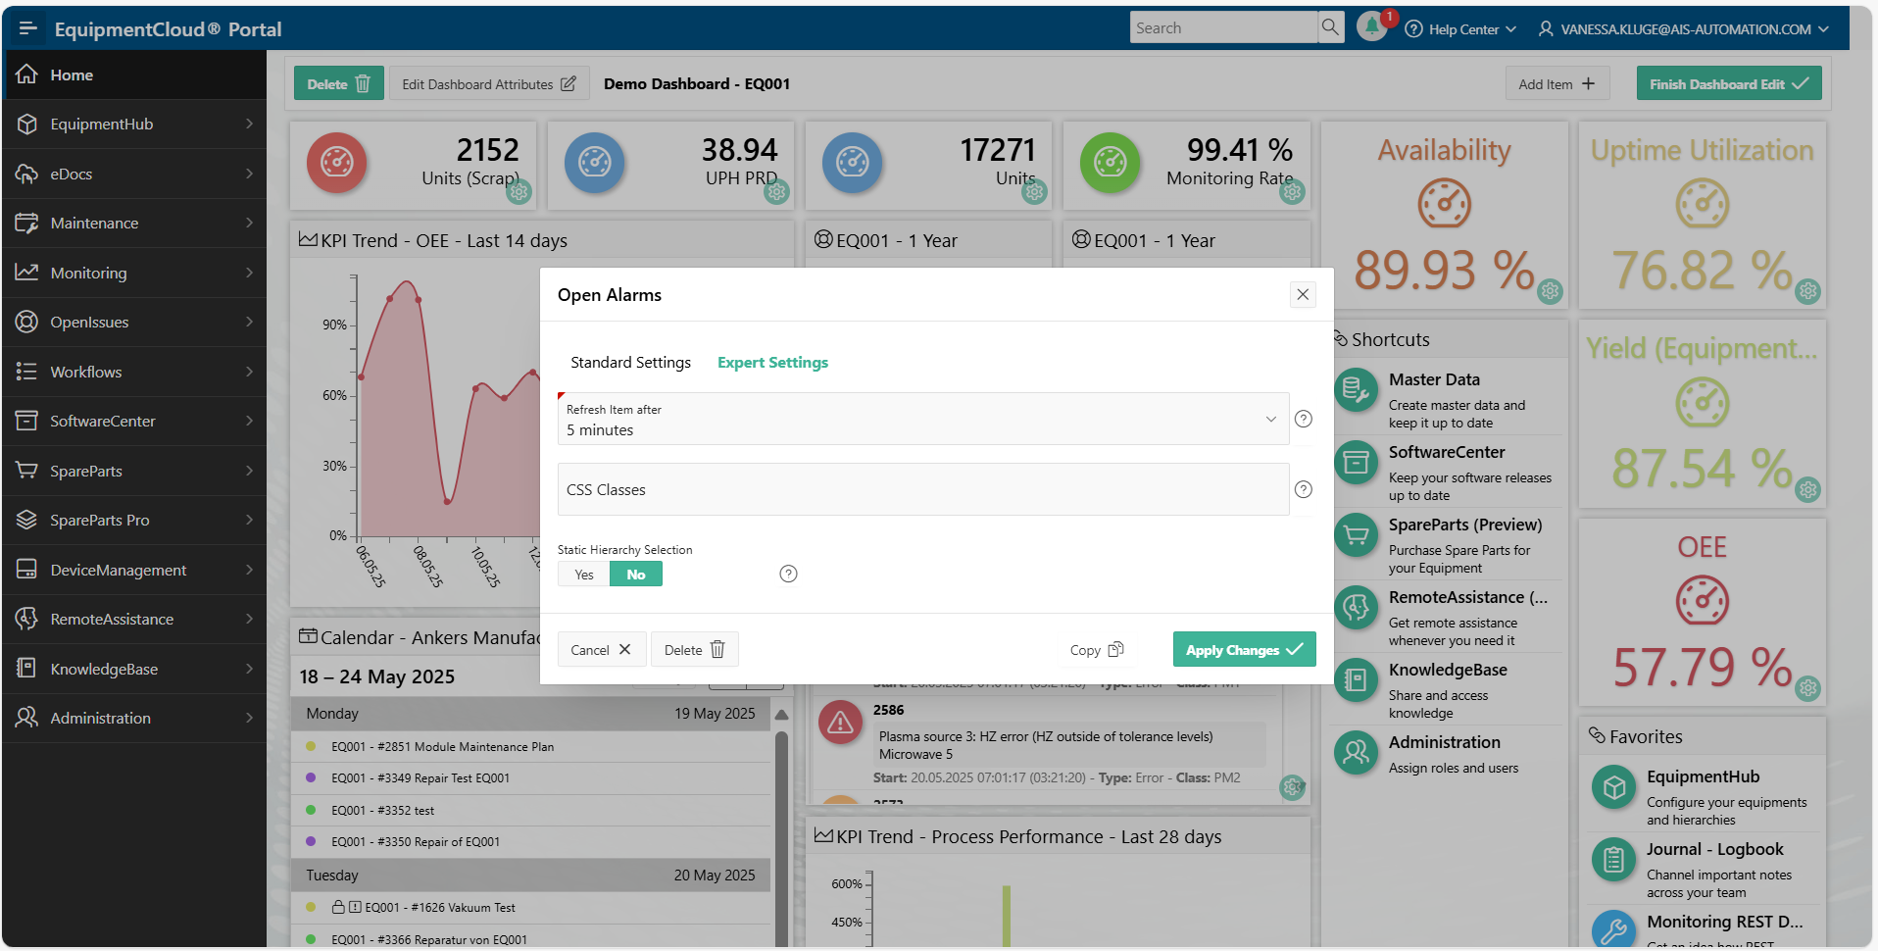
Task: Click the SpareParts (Preview) cart icon
Action: (x=1357, y=534)
